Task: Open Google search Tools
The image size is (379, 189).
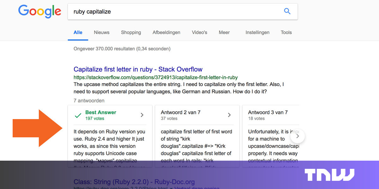Action: (x=286, y=32)
